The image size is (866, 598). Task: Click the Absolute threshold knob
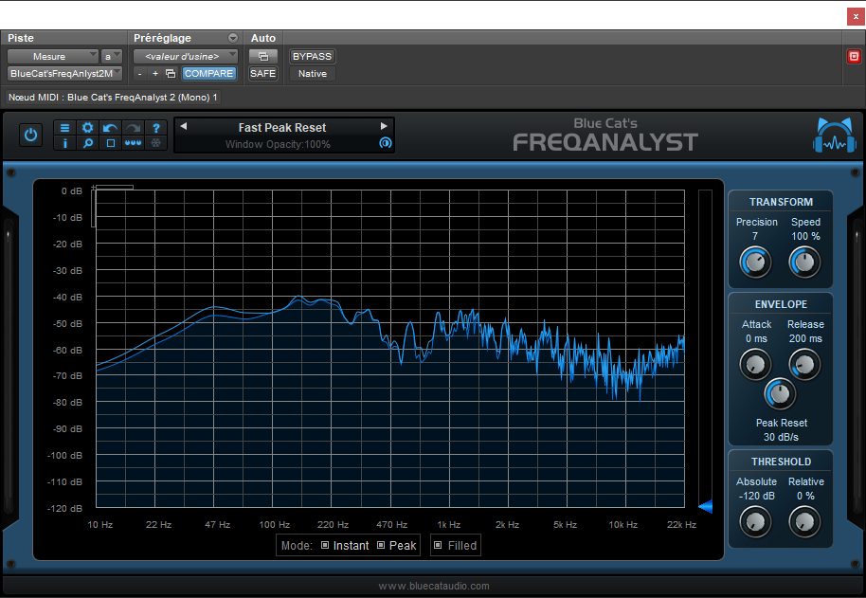755,522
